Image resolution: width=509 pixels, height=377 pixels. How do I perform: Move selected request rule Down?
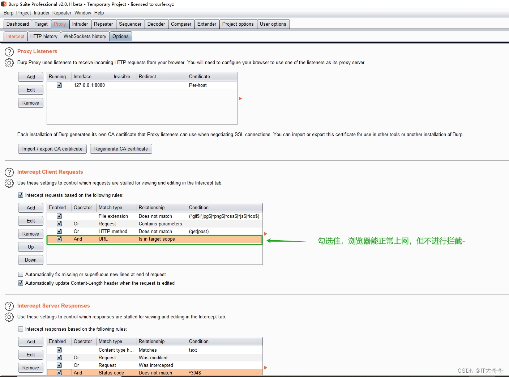coord(31,260)
